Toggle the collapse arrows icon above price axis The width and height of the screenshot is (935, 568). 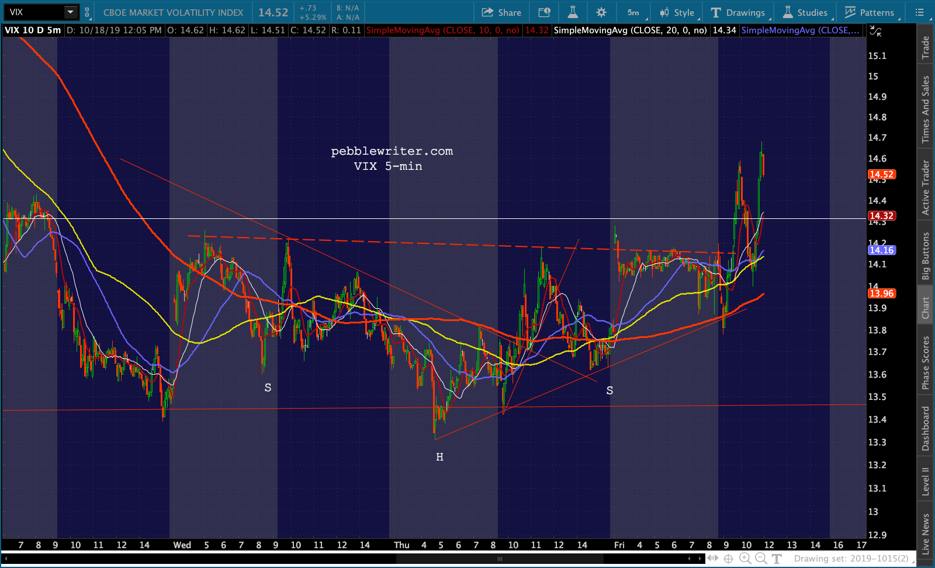point(875,31)
